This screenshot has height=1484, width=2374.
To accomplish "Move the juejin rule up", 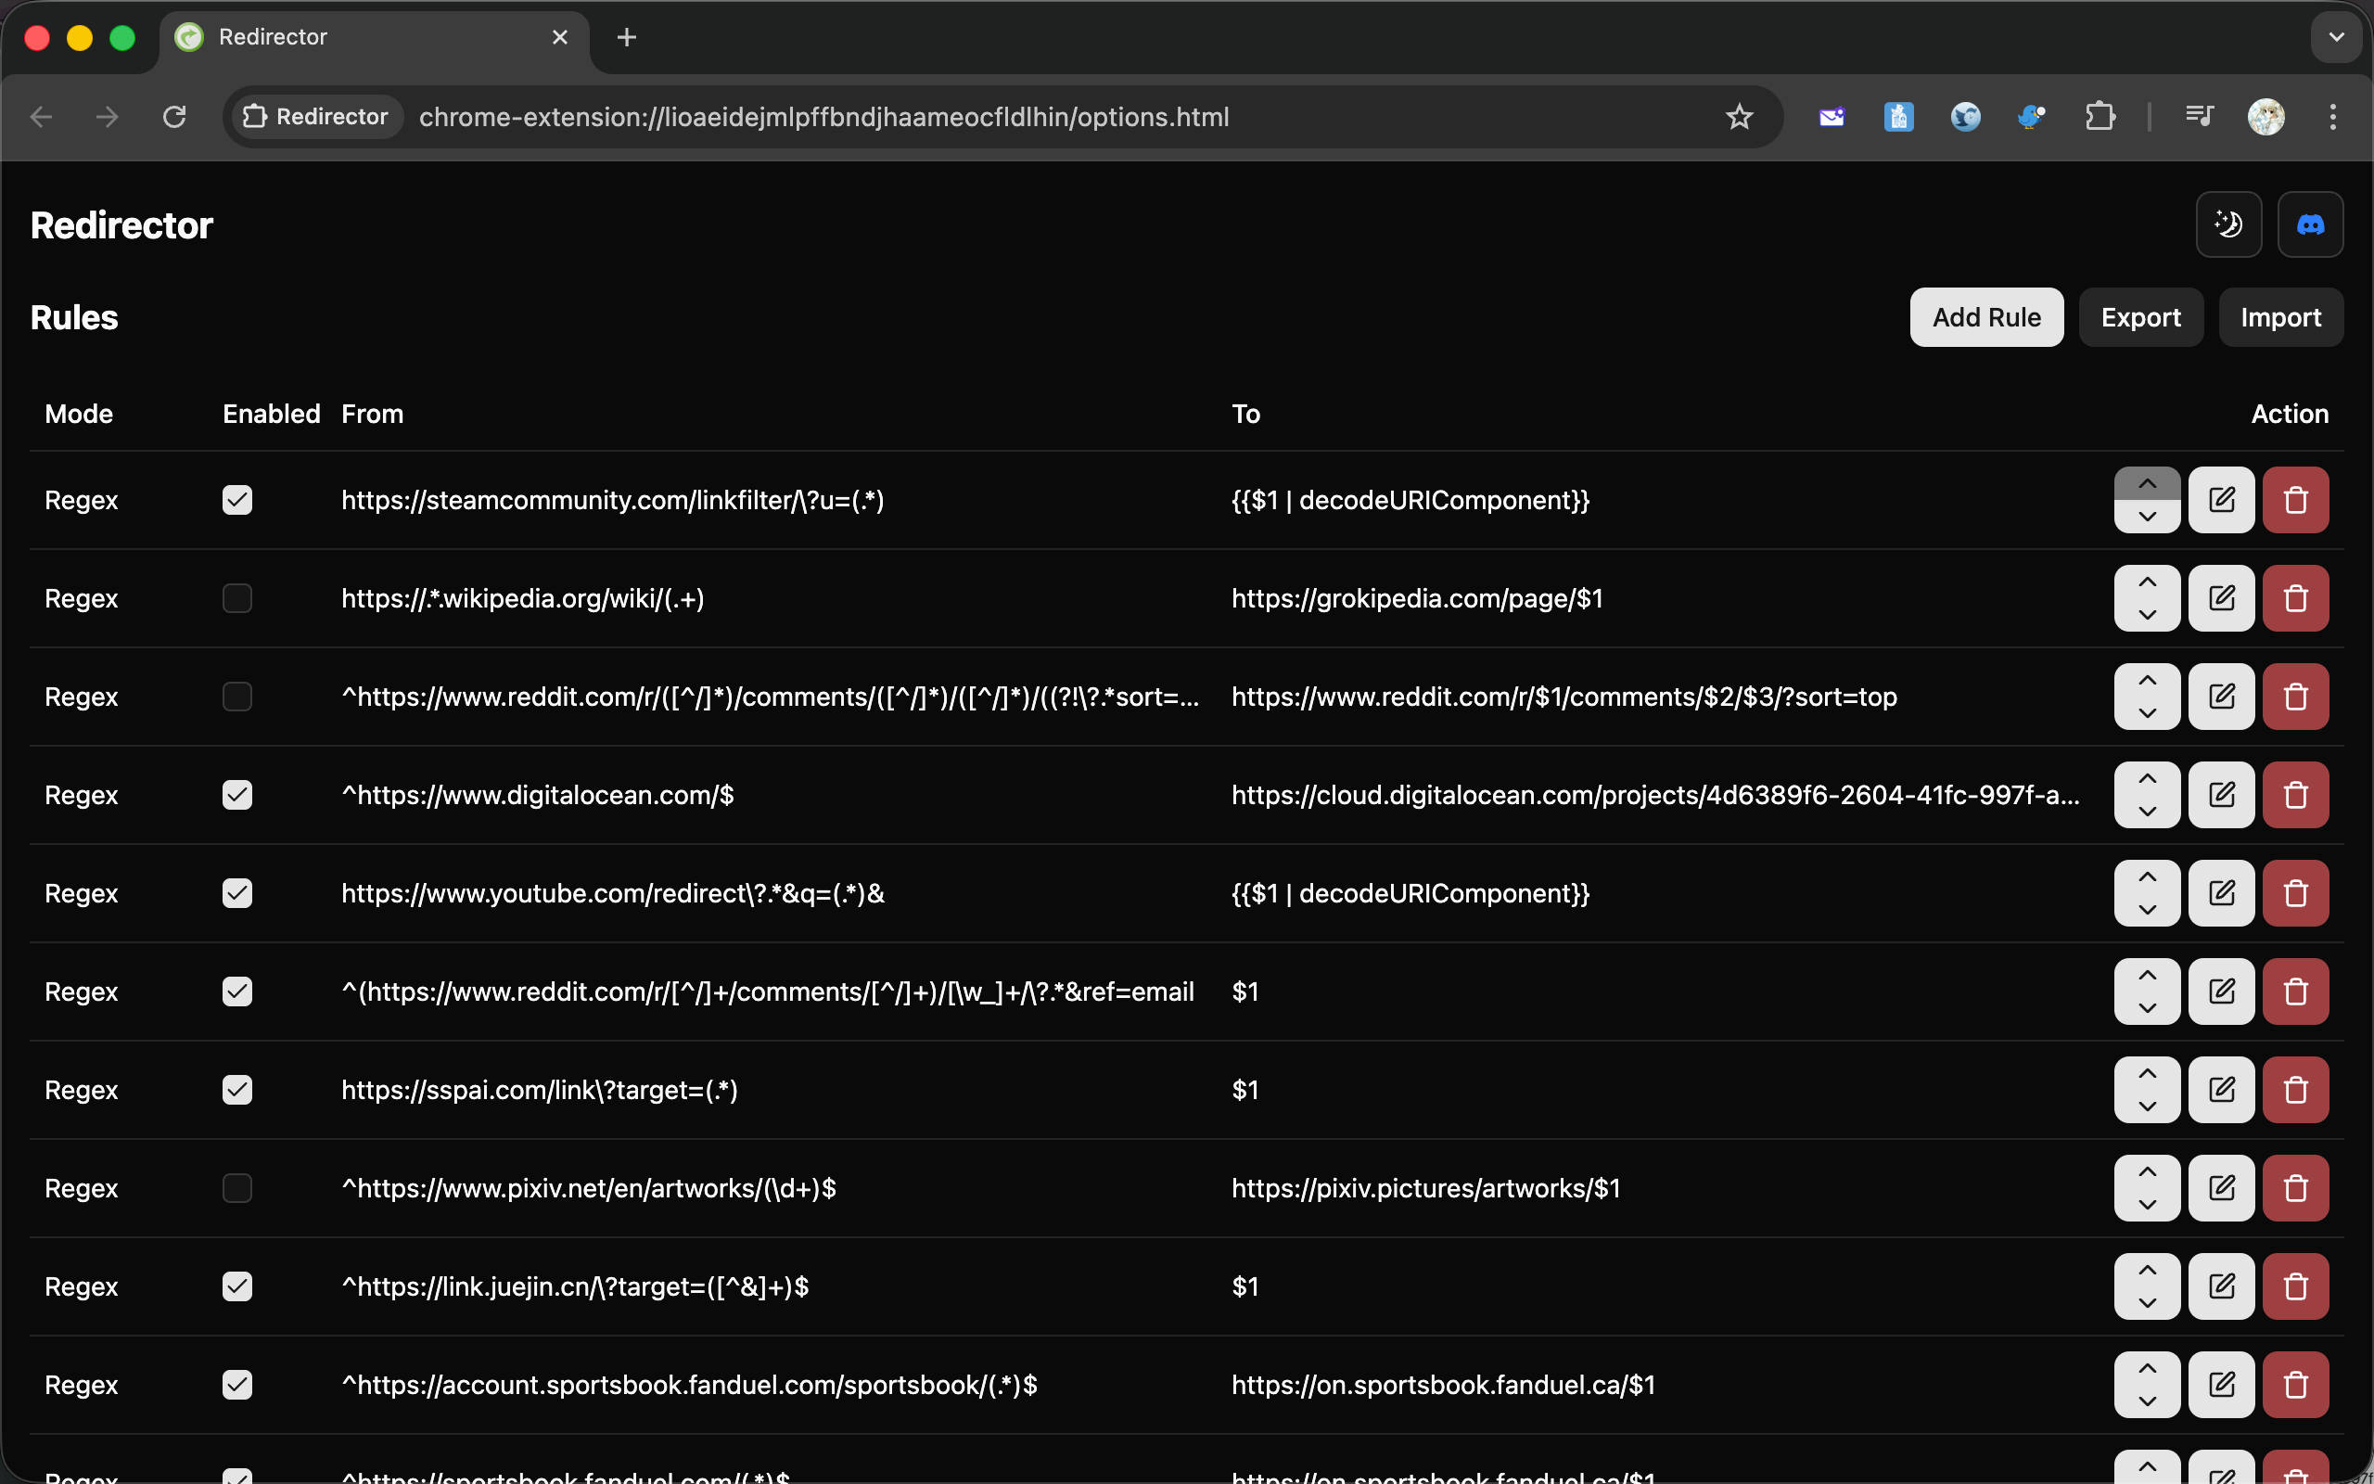I will tap(2147, 1270).
